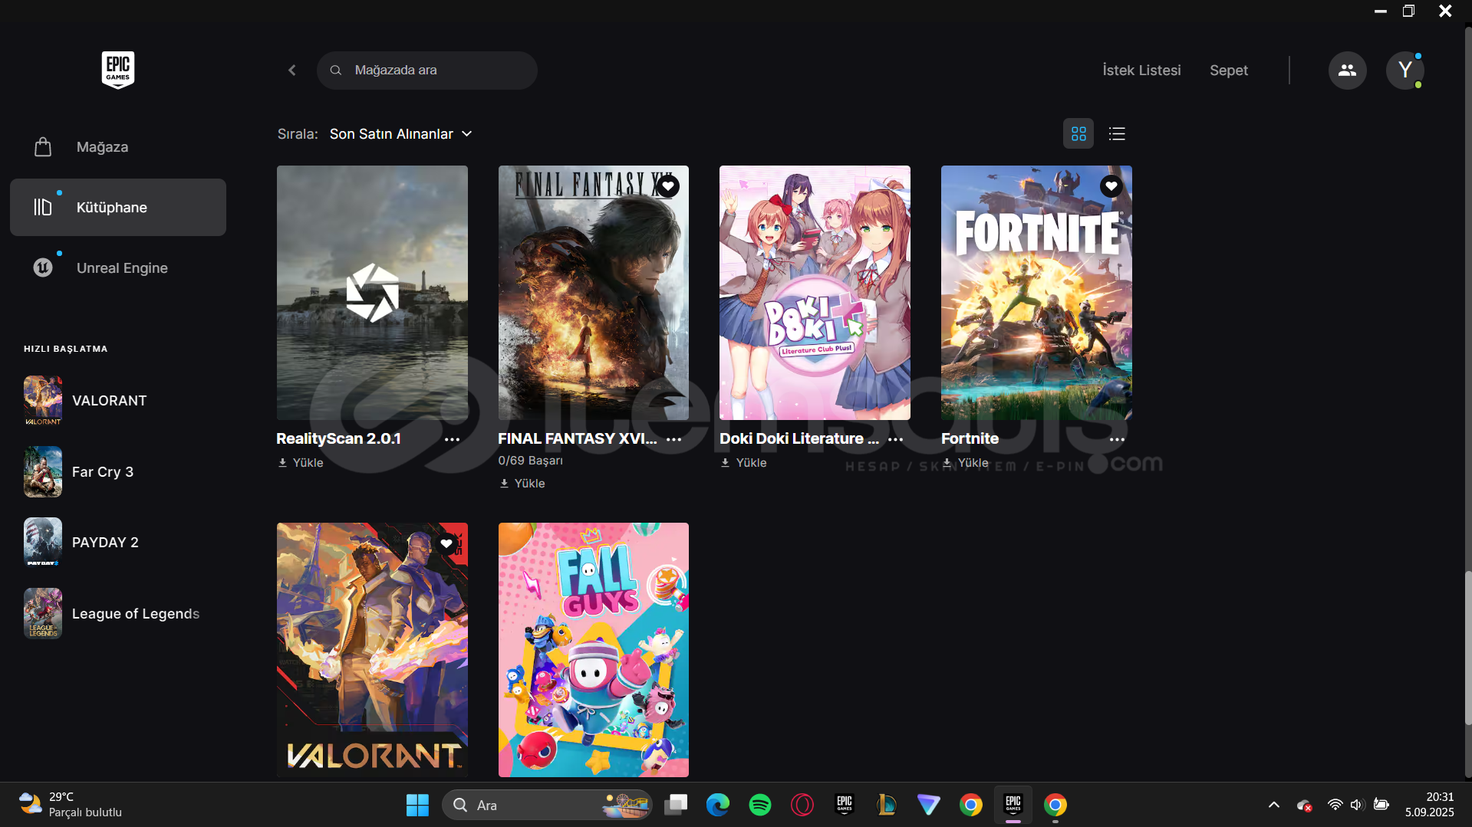Open the Sepet cart

coord(1229,71)
